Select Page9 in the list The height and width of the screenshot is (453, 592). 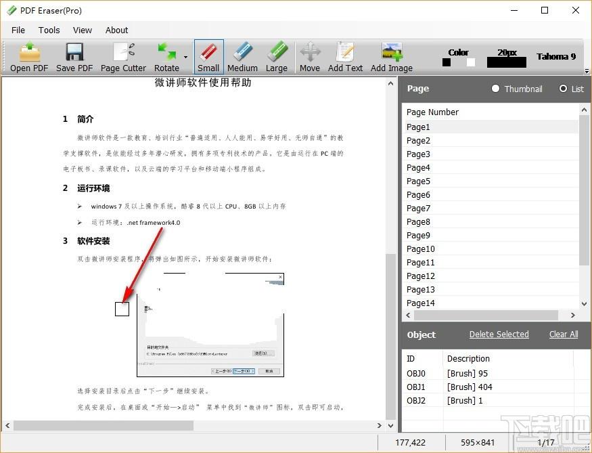click(491, 236)
